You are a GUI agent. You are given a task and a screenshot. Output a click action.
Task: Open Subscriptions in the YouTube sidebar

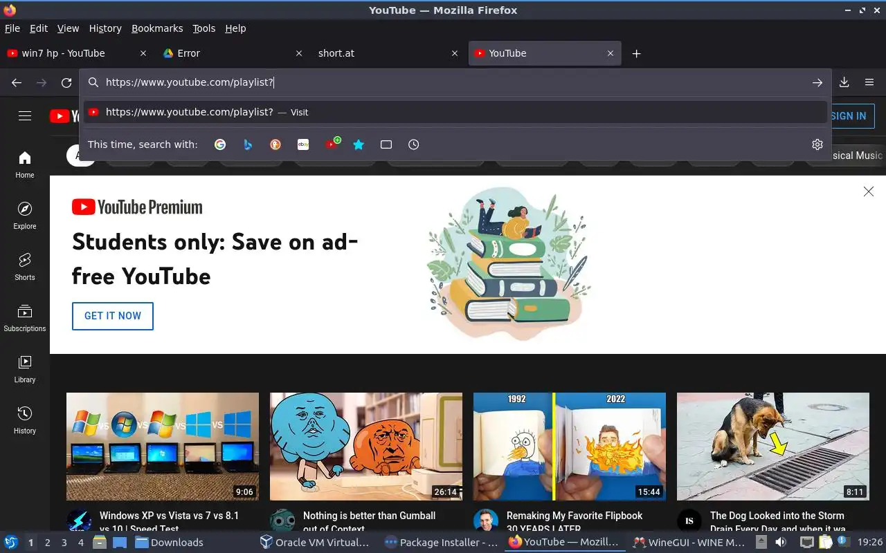tap(25, 318)
